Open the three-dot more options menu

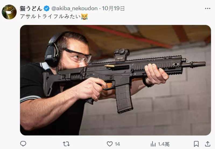[x=207, y=9]
